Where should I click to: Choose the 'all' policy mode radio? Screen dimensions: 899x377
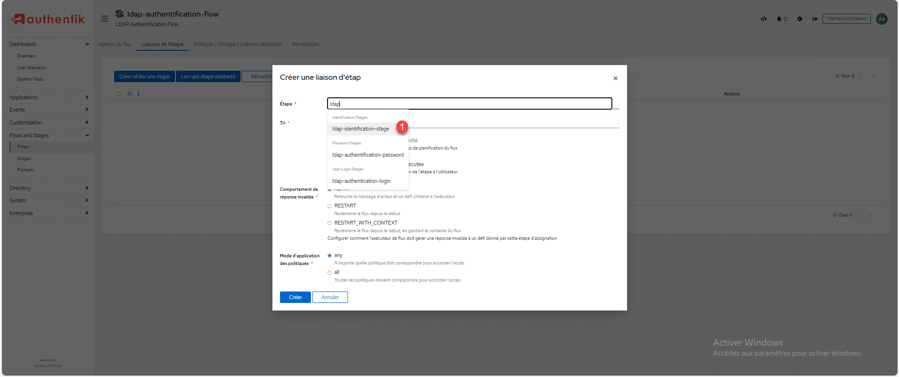tap(329, 273)
